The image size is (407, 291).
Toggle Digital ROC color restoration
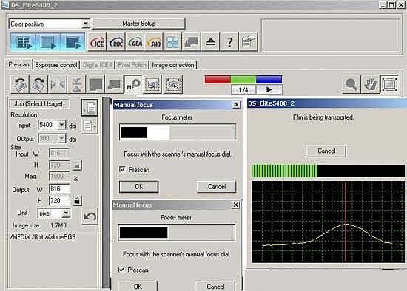(x=116, y=42)
